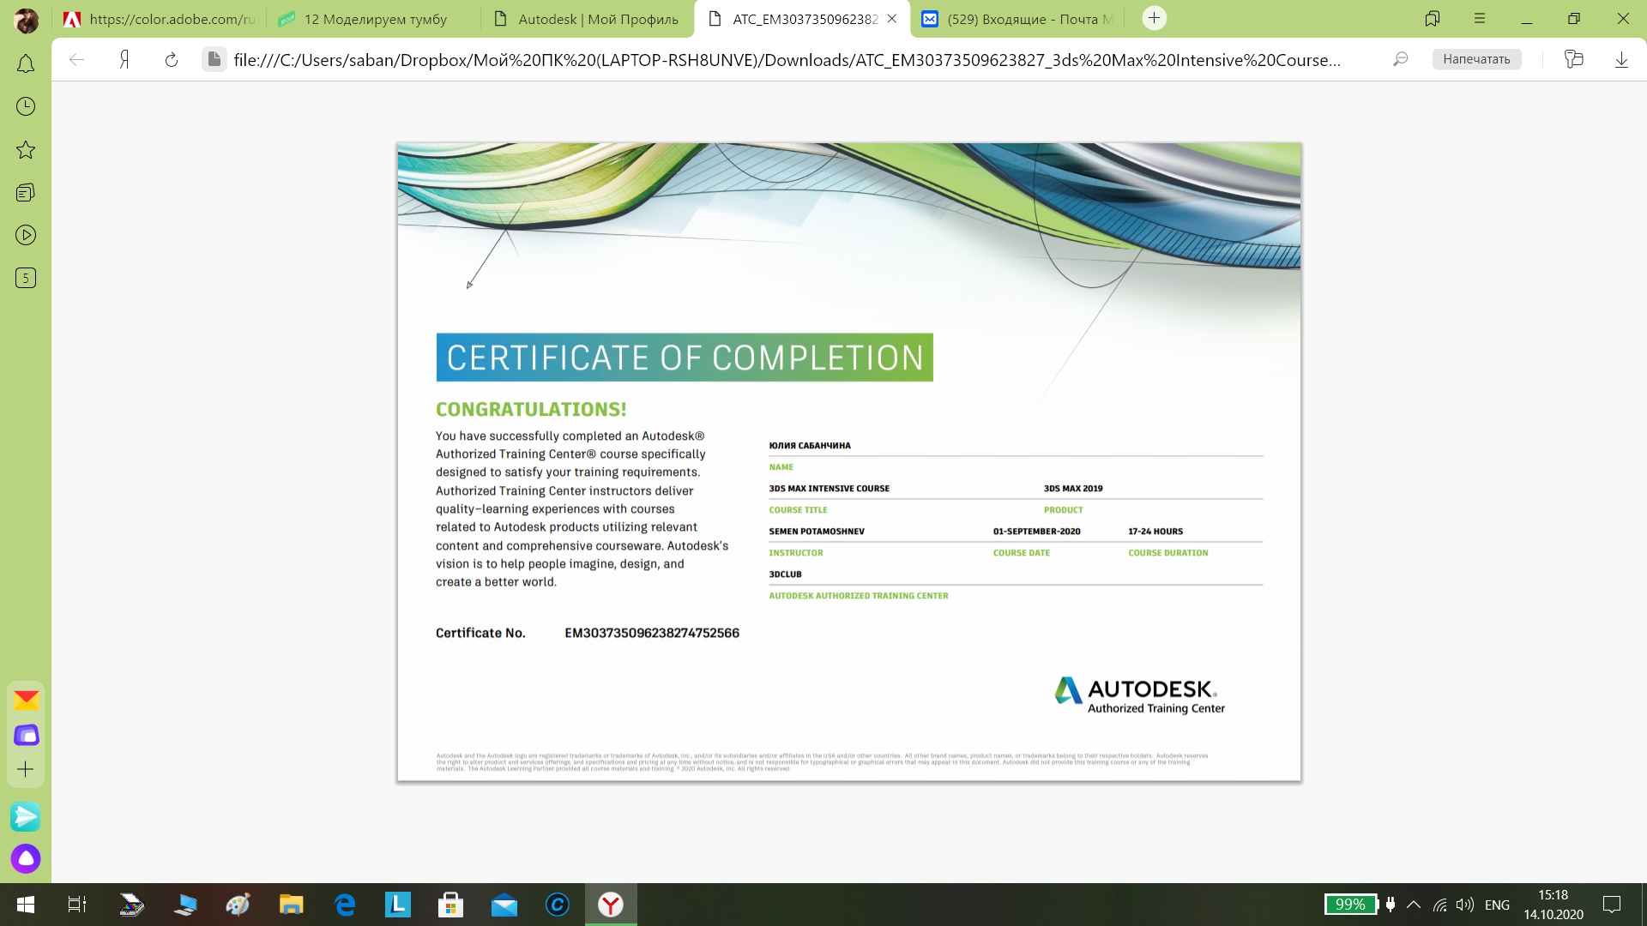1647x926 pixels.
Task: Click Напечатать print button
Action: (x=1476, y=59)
